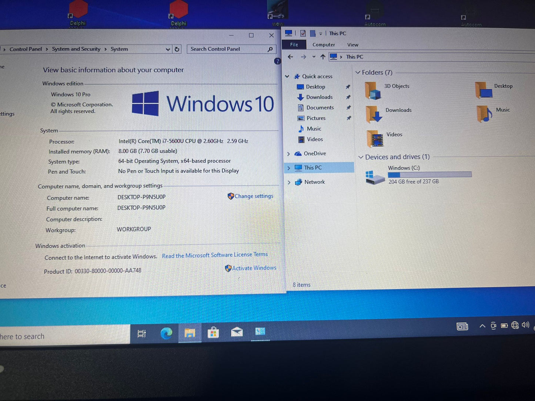Select Desktop under Quick access
The width and height of the screenshot is (535, 401).
click(315, 87)
